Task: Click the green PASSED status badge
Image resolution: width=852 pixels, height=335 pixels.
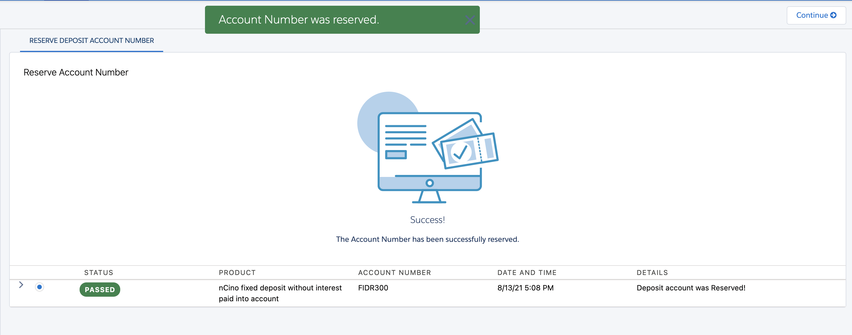Action: 100,289
